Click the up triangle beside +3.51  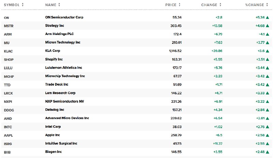coord(268,59)
